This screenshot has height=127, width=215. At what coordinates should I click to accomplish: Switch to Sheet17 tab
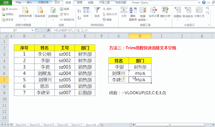coord(77,125)
